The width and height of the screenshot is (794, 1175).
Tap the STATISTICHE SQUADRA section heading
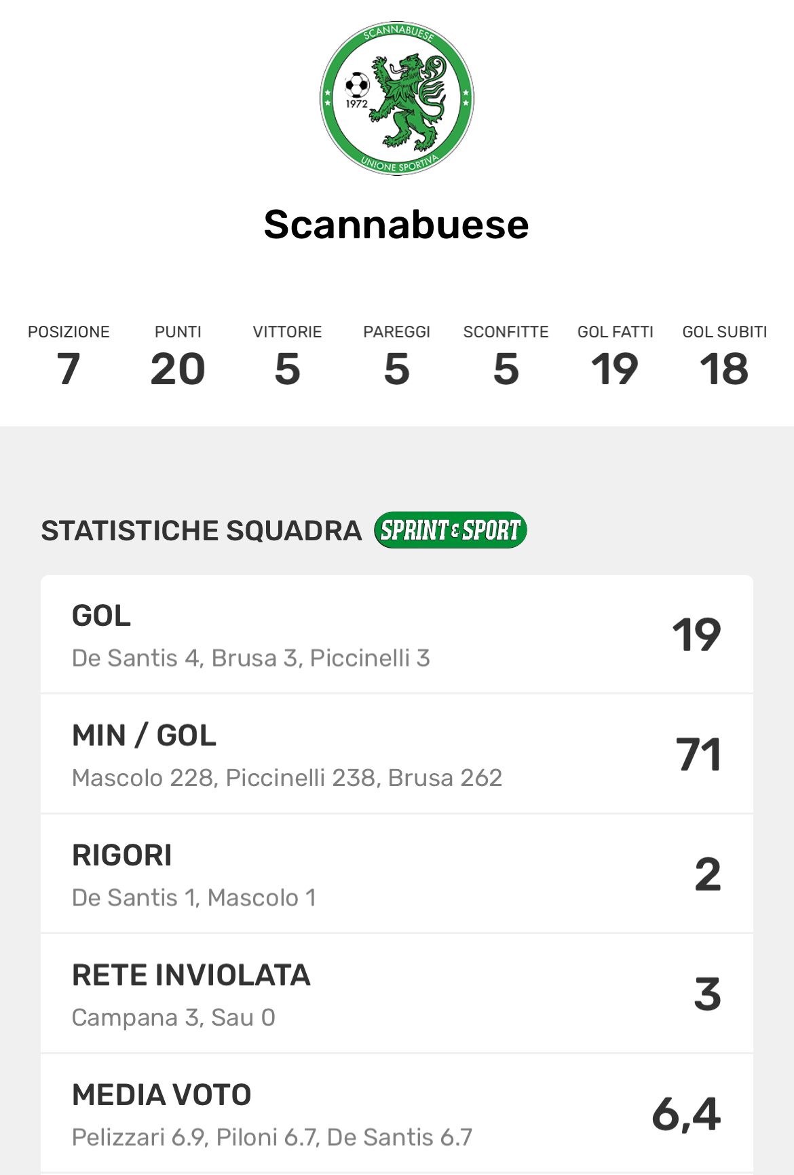[202, 531]
